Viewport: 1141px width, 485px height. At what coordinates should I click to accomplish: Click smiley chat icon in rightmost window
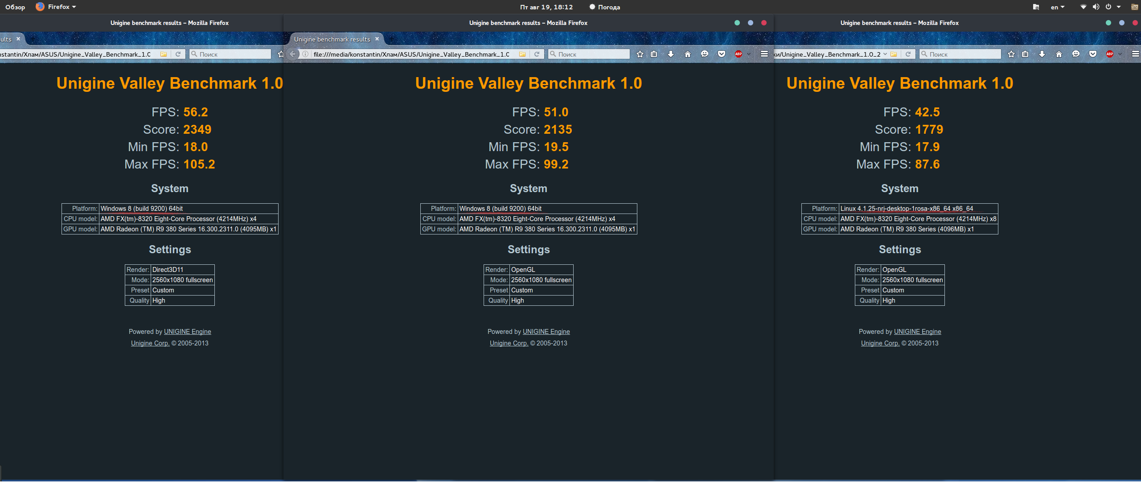(1075, 54)
